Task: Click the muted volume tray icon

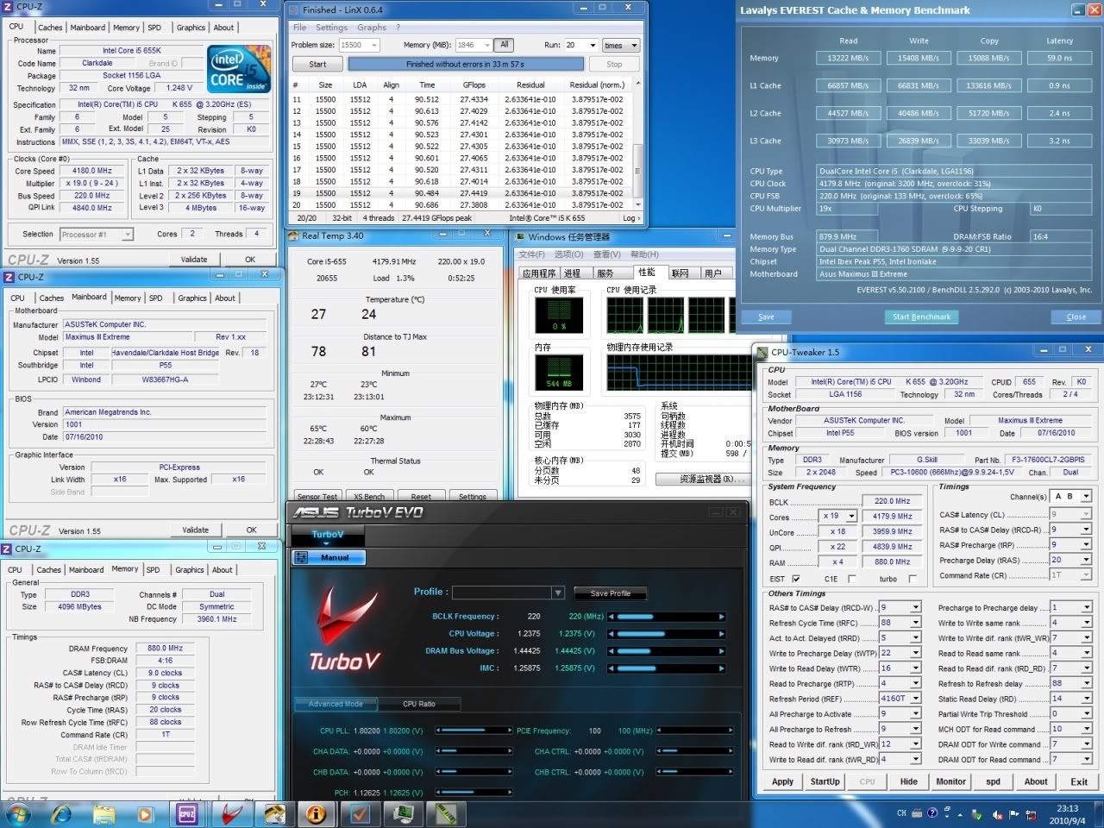Action: tap(998, 813)
